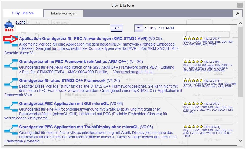The width and height of the screenshot is (246, 150).
Task: Switch to the lokale Vorlagen tab
Action: click(64, 13)
